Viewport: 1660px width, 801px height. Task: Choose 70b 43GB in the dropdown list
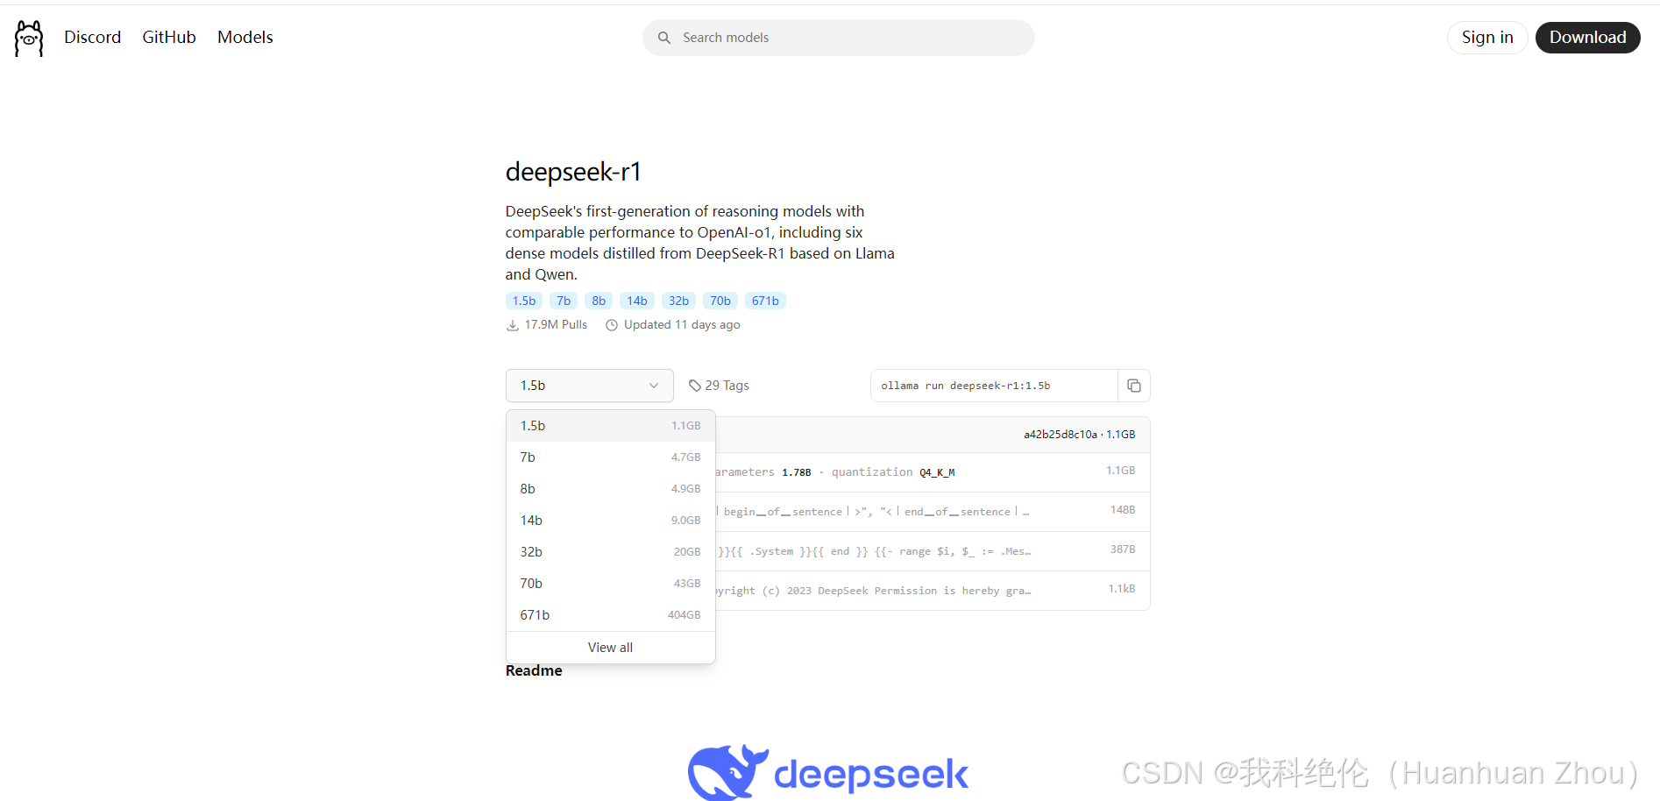[611, 584]
